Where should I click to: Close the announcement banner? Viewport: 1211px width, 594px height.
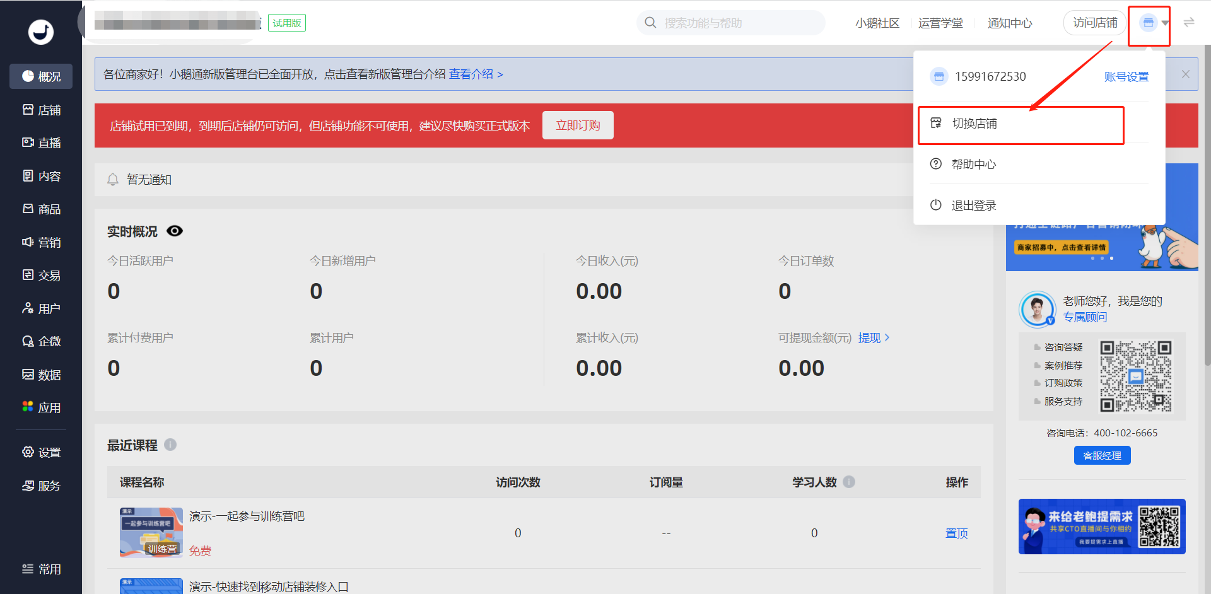coord(1186,74)
